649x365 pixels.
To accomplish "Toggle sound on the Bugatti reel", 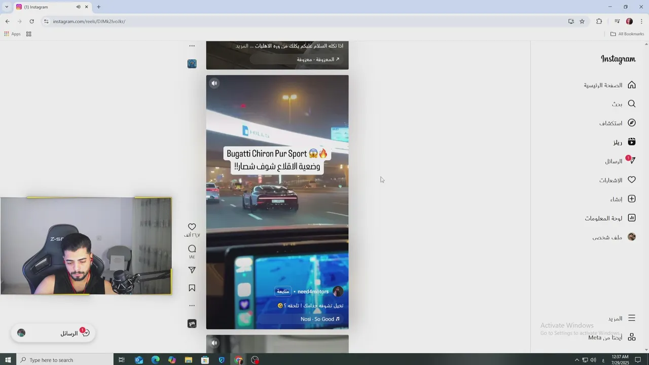I will [214, 83].
